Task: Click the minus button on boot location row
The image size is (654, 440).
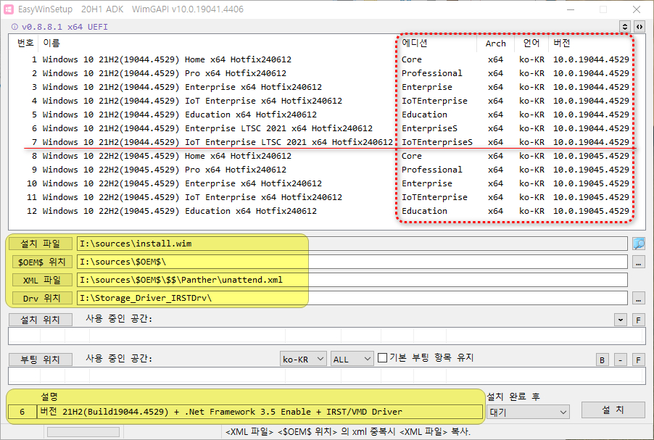Action: (620, 360)
